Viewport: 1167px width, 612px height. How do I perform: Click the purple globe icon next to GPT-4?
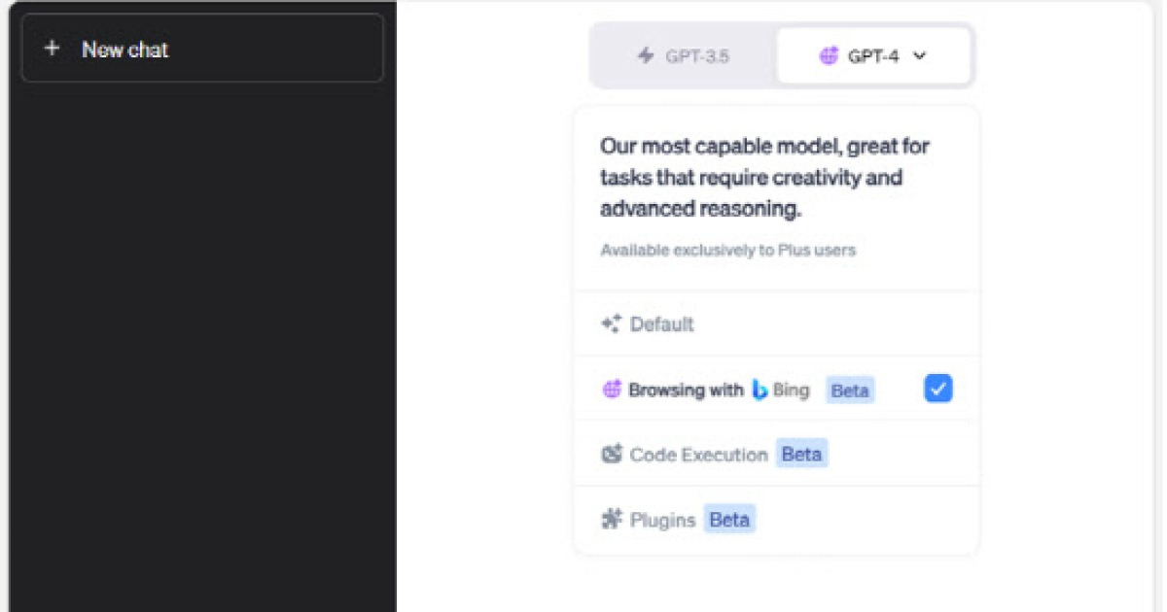(x=829, y=56)
